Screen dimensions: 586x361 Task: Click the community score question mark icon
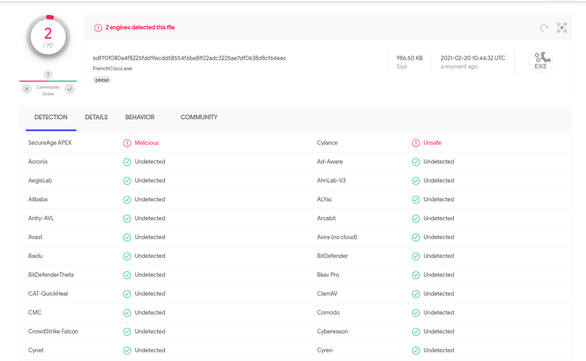48,75
